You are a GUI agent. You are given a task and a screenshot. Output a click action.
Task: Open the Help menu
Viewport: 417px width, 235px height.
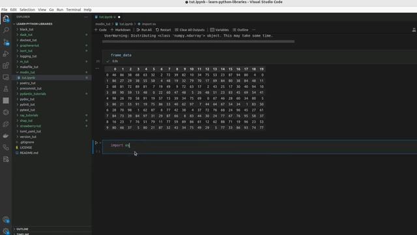pyautogui.click(x=87, y=10)
